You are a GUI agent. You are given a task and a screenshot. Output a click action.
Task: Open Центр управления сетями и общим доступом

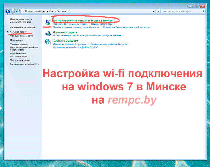click(83, 21)
